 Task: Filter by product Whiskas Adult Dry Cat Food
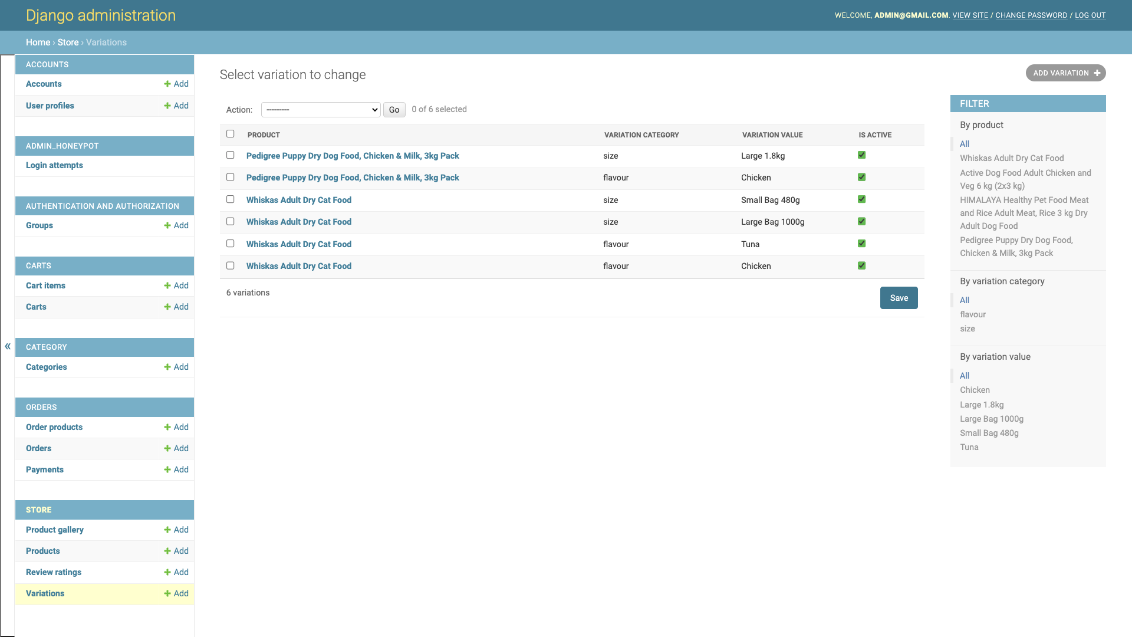coord(1012,159)
